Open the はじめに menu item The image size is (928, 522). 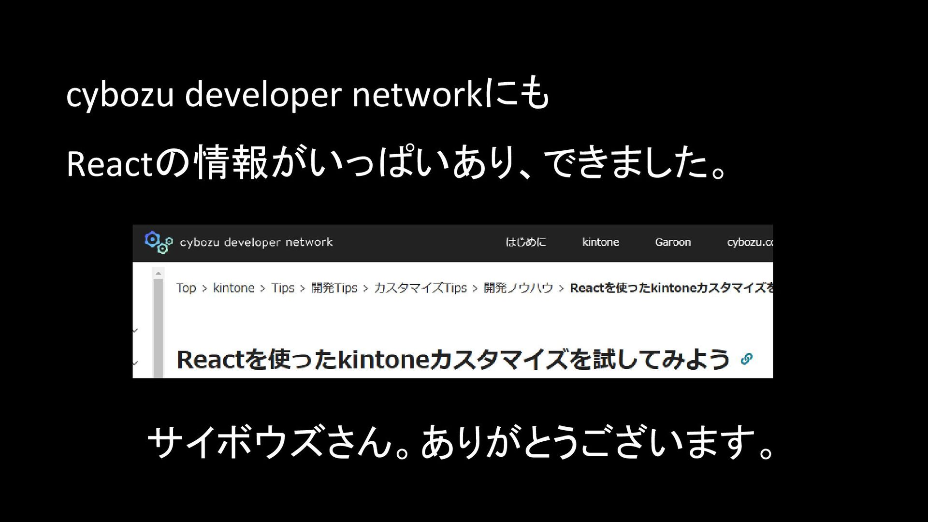coord(526,242)
